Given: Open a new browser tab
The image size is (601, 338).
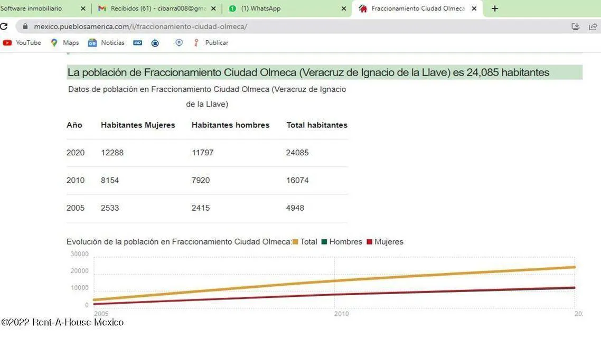Looking at the screenshot, I should (495, 8).
